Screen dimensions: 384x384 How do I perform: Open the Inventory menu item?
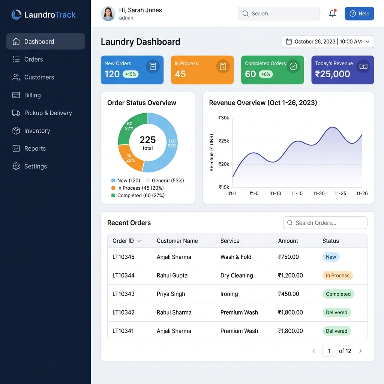point(45,130)
